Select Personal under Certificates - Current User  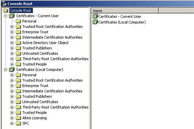[x=29, y=21]
